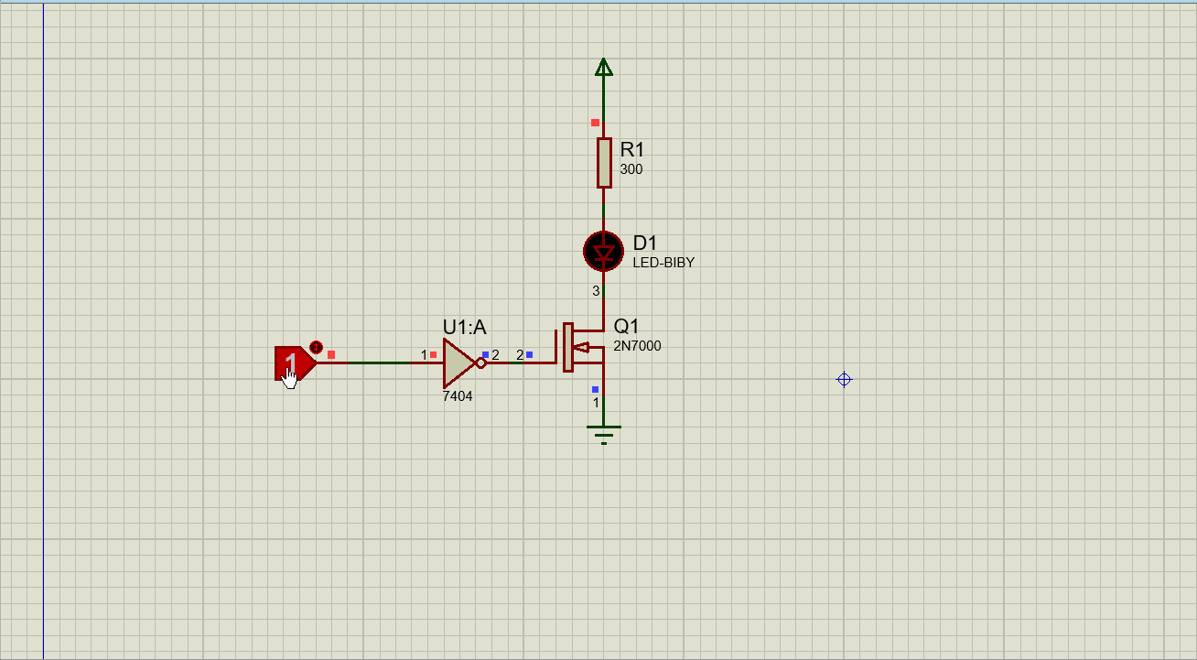Image resolution: width=1197 pixels, height=660 pixels.
Task: Select the 7404 inverter gate symbol
Action: [x=463, y=362]
